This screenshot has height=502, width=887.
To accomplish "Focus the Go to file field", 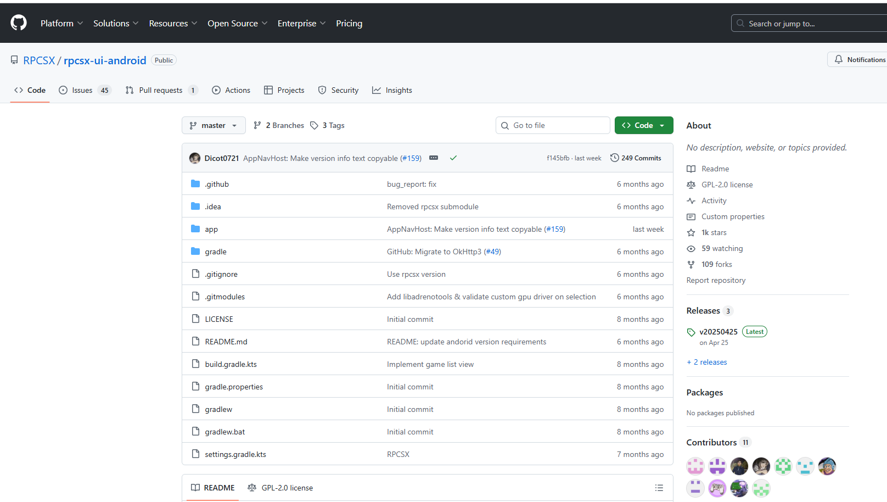I will pyautogui.click(x=553, y=125).
